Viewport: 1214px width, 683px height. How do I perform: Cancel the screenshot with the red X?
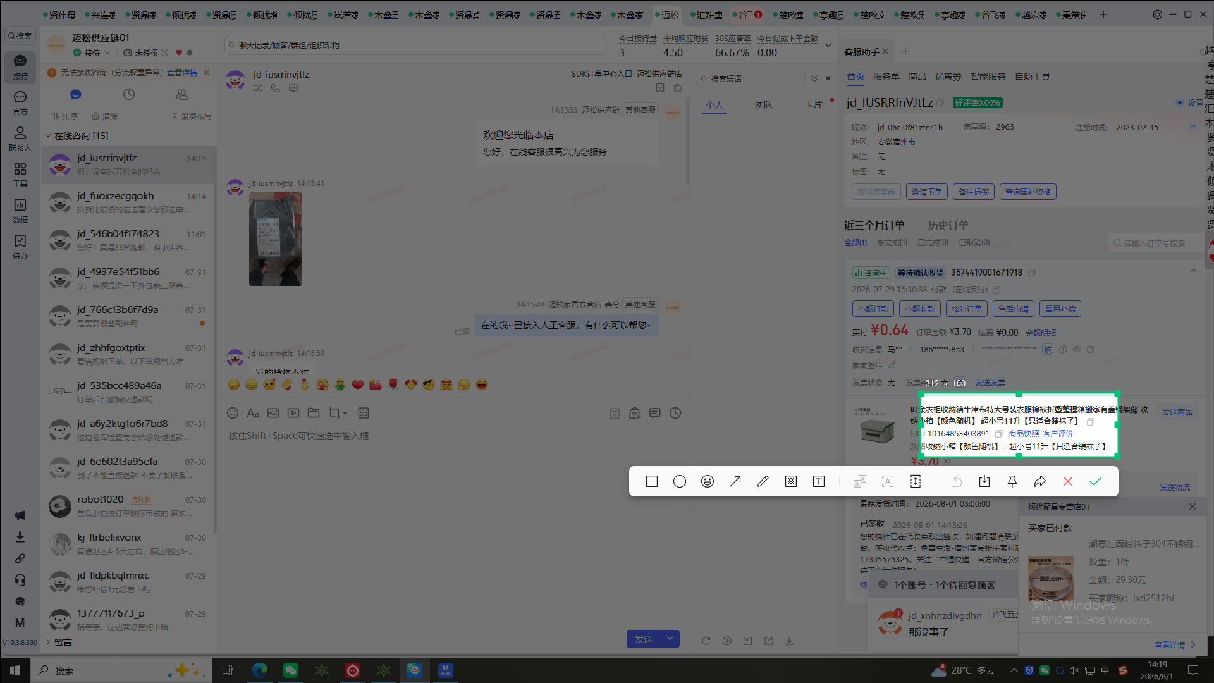1068,482
